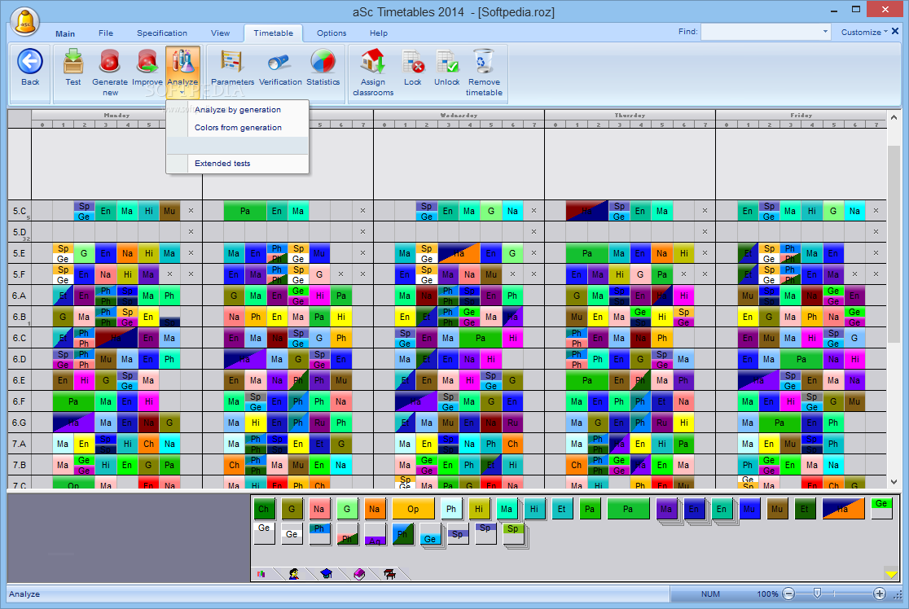Screen dimensions: 909x609
Task: Select the 5.C class row header
Action: pos(20,211)
